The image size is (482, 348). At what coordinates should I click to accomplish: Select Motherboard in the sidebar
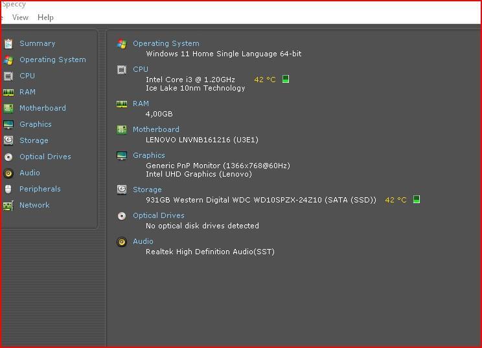coord(43,108)
